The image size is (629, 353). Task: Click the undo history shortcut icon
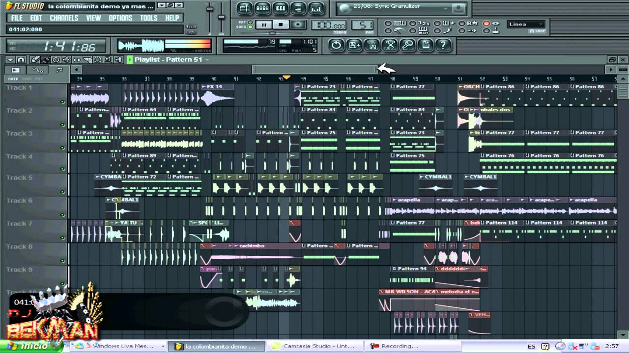point(336,46)
